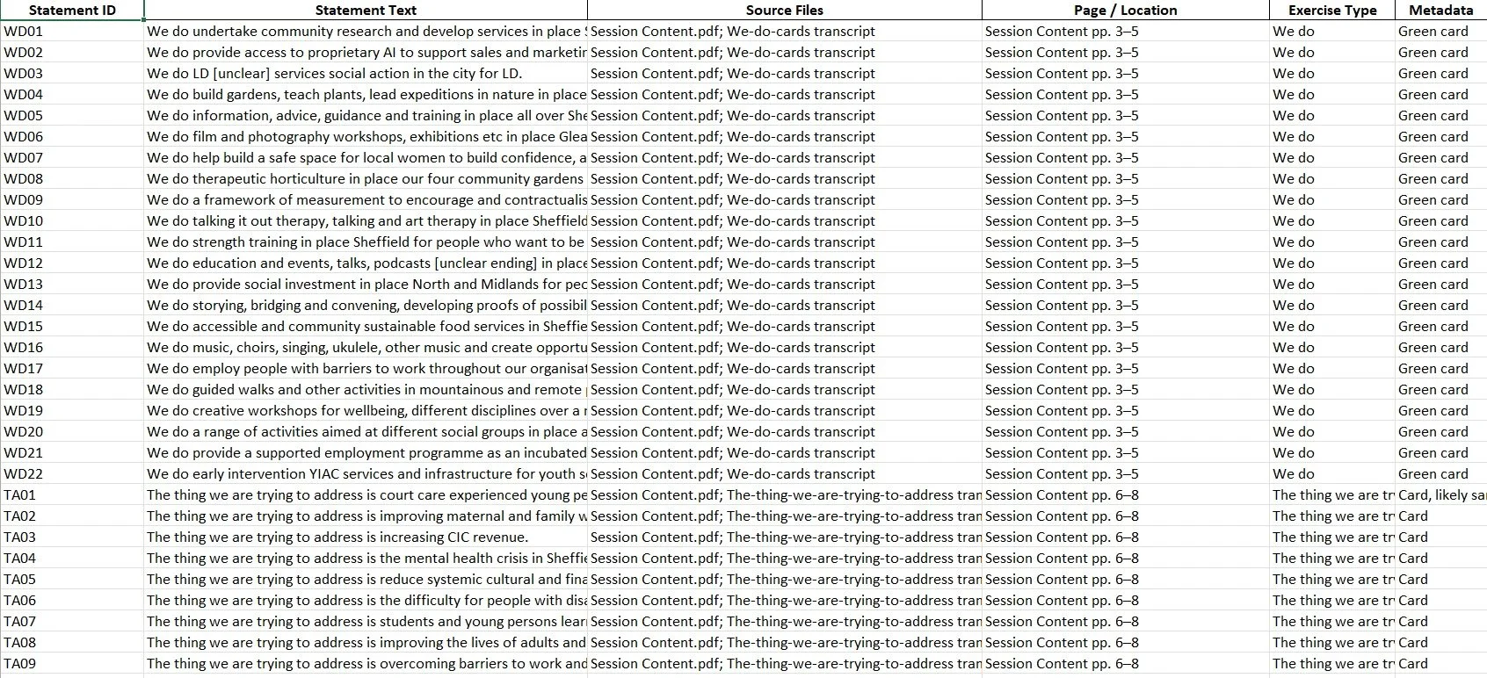Click Exercise Type cell in row TA07
The width and height of the screenshot is (1487, 678).
point(1332,621)
